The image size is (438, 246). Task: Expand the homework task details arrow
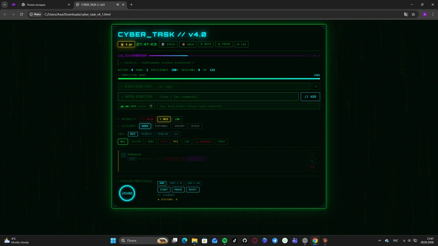[x=312, y=155]
